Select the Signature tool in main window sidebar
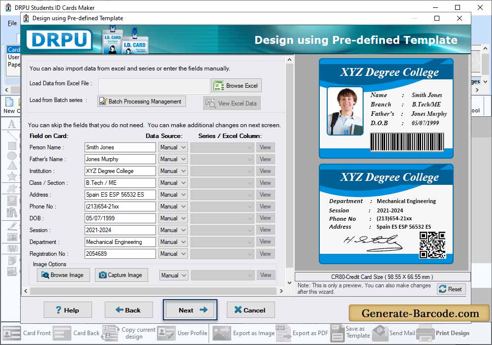The width and height of the screenshot is (492, 345). pos(12,226)
